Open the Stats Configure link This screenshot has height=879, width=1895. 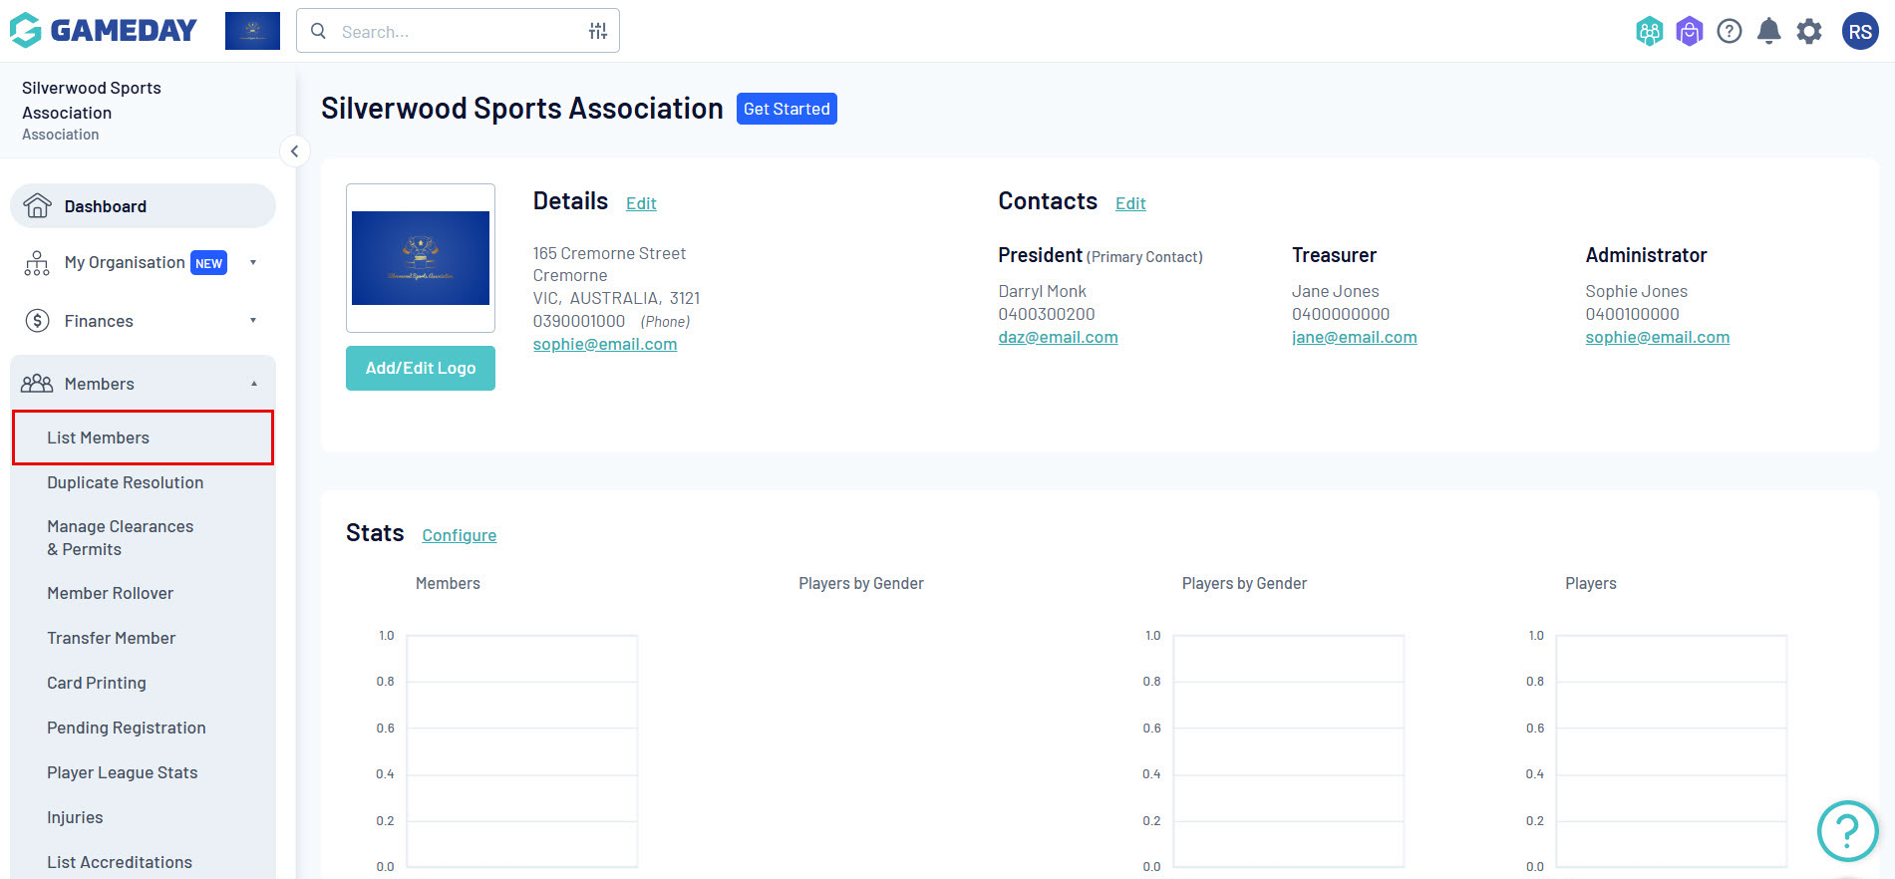(x=460, y=535)
